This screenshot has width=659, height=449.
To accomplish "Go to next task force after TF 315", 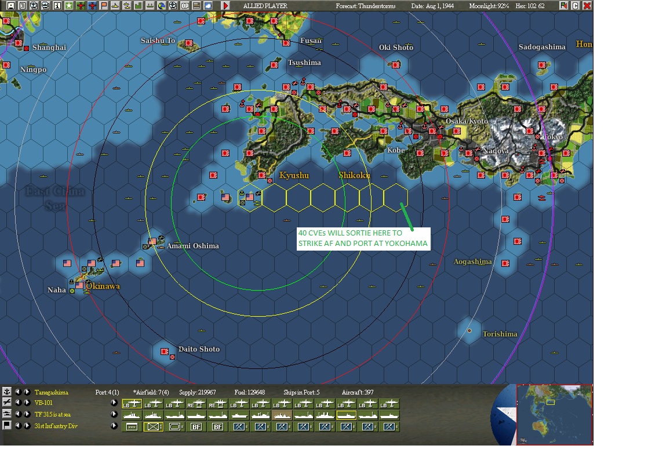I will pyautogui.click(x=27, y=414).
